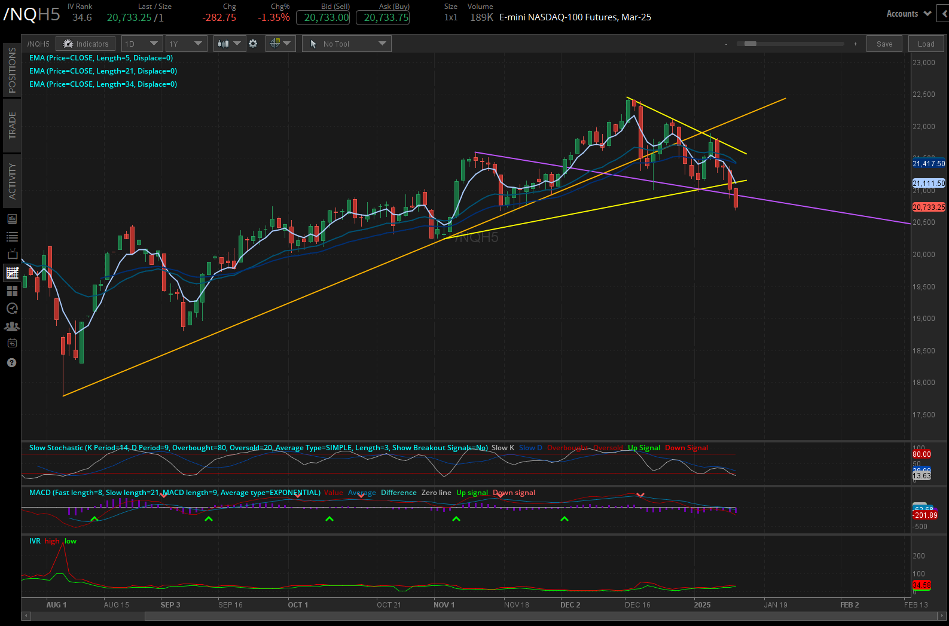Screen dimensions: 949x626
Task: Click the horizontal scrollbar right arrow
Action: (x=942, y=616)
